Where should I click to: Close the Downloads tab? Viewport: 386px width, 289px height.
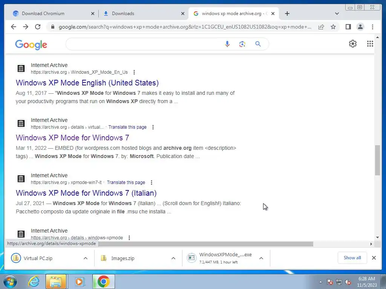tap(183, 14)
